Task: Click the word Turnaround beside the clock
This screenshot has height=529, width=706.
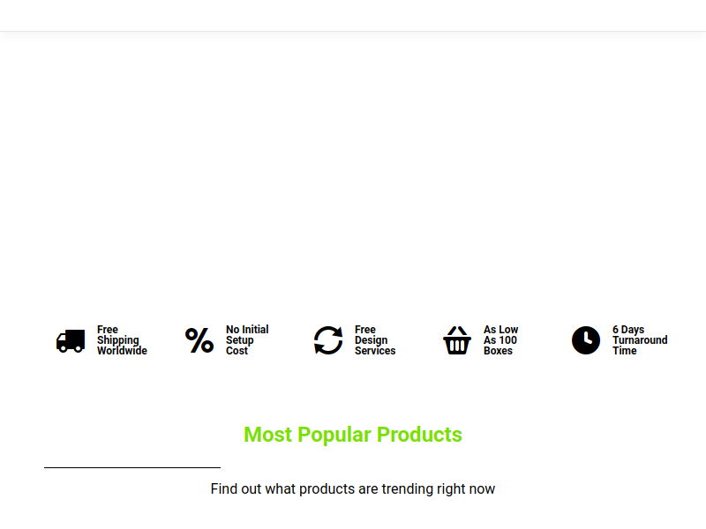Action: click(640, 340)
